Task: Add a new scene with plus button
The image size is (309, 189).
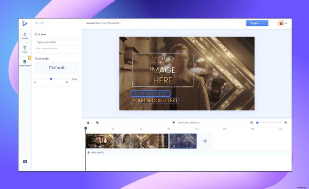Action: tap(205, 141)
